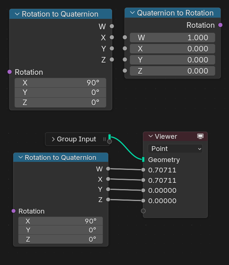Screen dimensions: 229x265
Task: Click Z 0° field in the unconnected Rotation to Quaternion
Action: tap(60, 103)
